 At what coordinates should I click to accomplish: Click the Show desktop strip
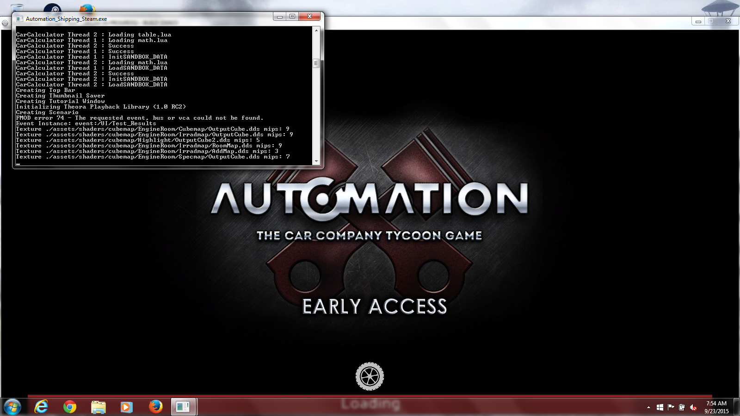(x=737, y=407)
